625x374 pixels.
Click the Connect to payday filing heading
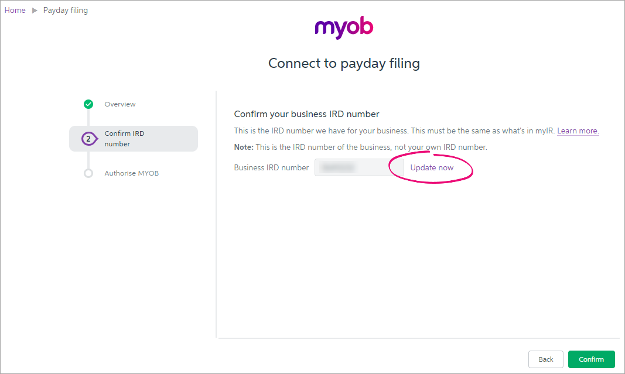tap(344, 63)
